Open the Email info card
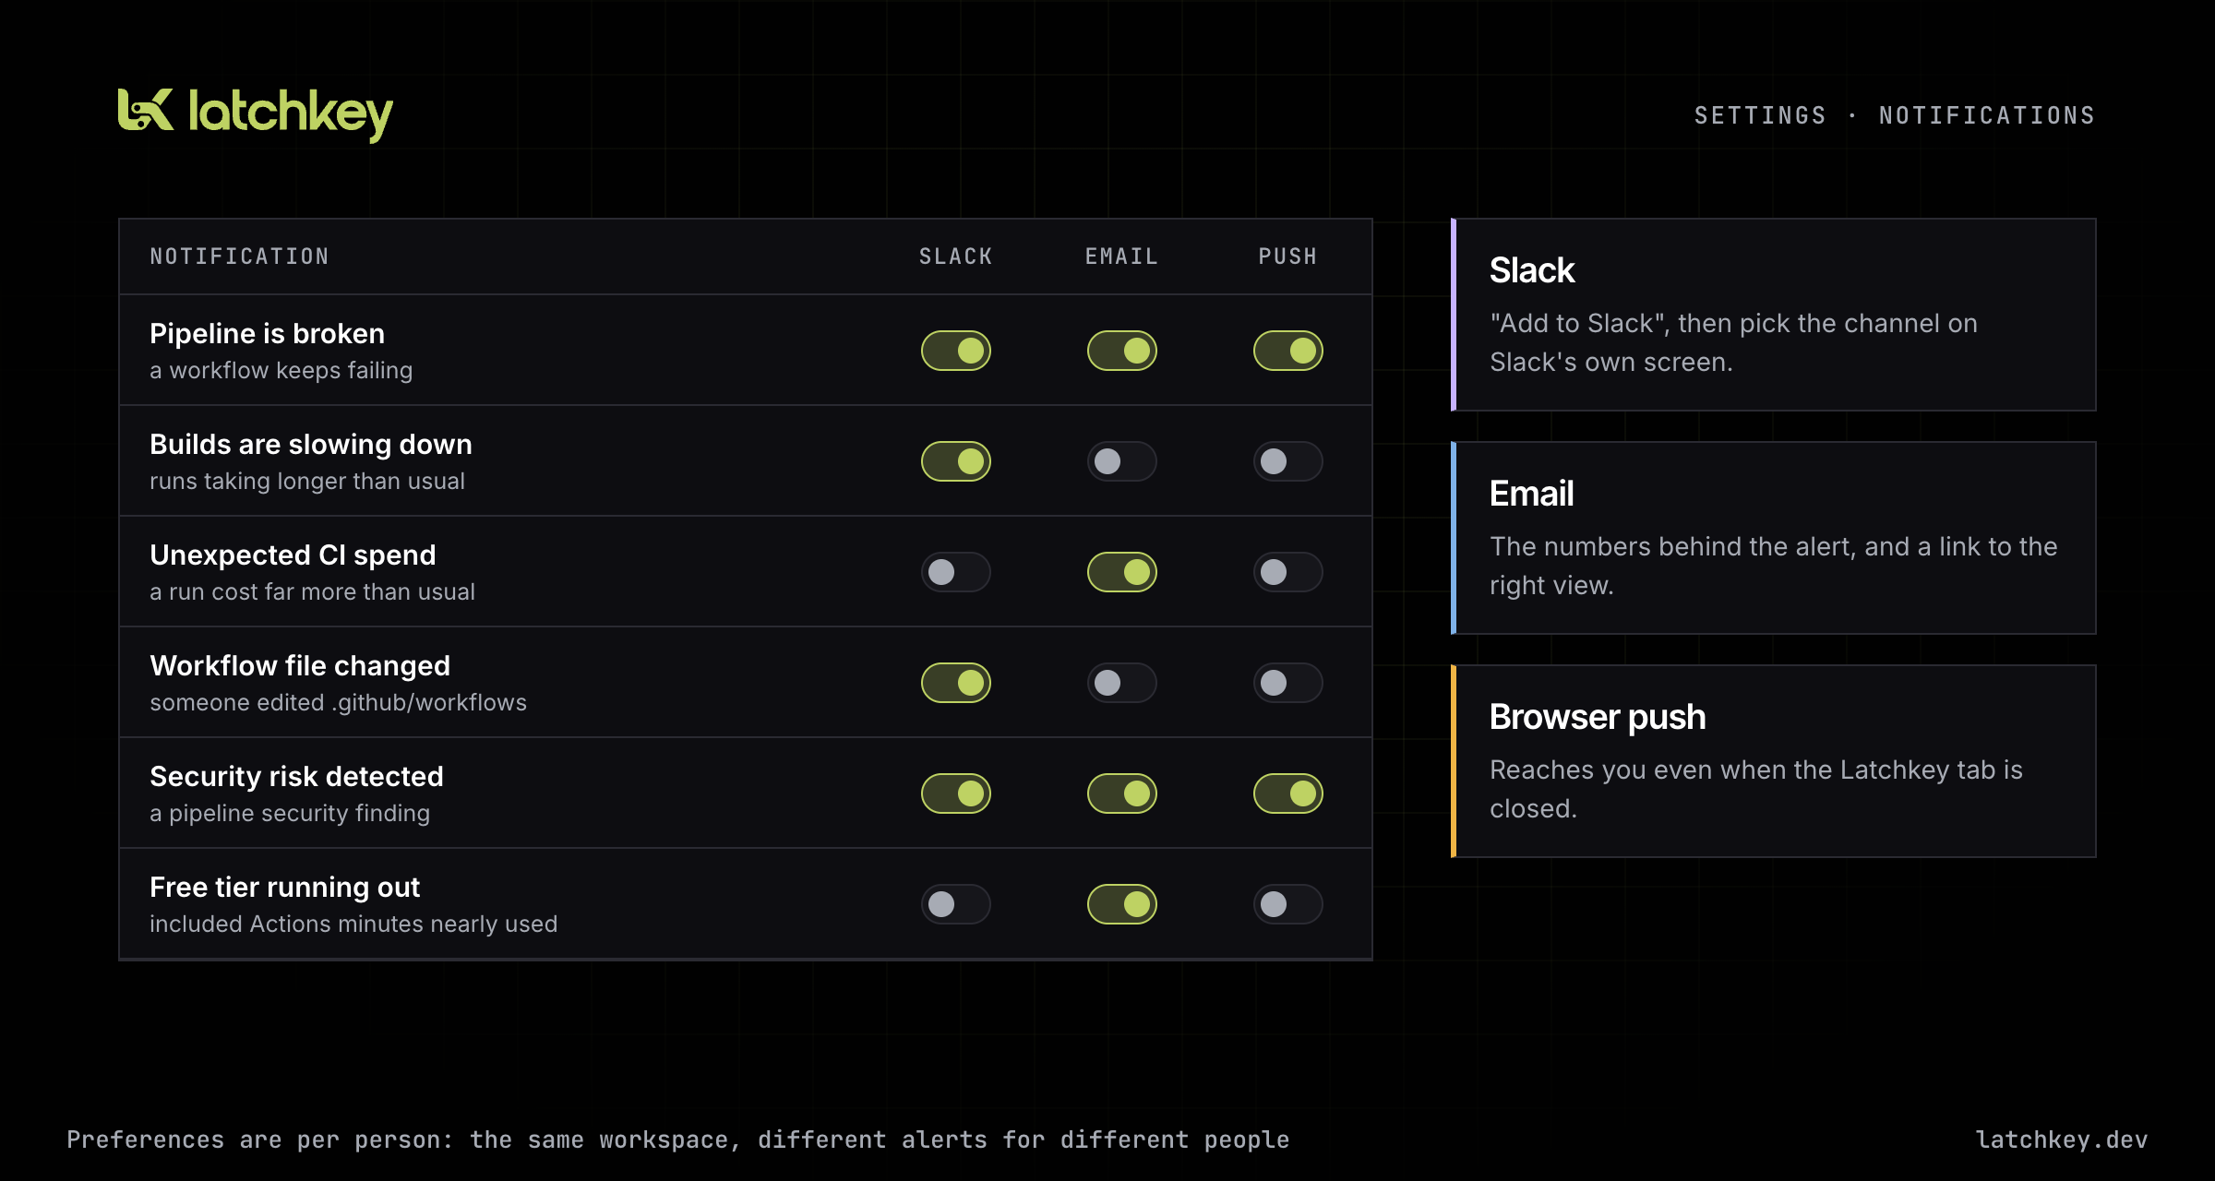2215x1181 pixels. pos(1773,538)
